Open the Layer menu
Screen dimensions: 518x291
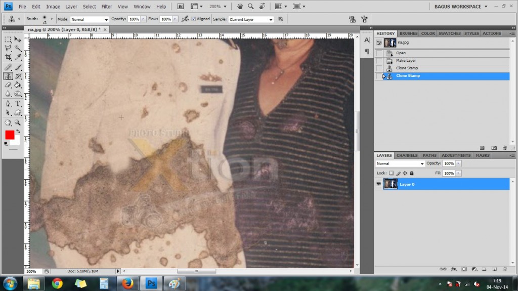71,6
